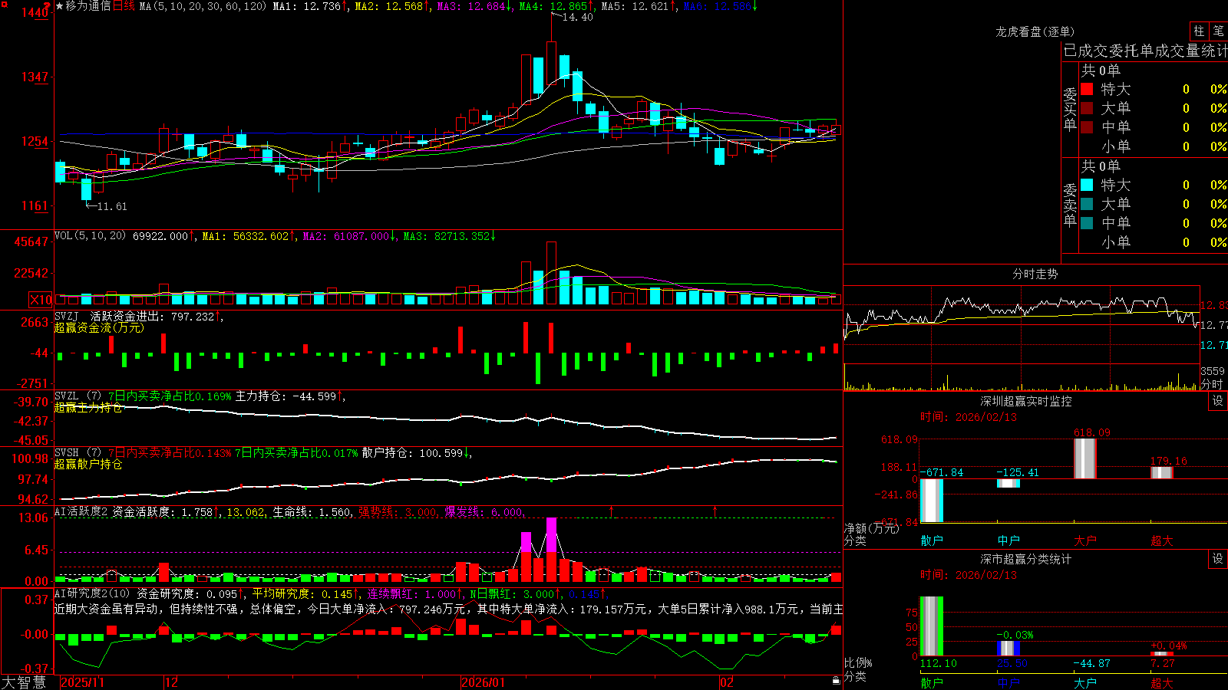
Task: Click the 深市超赢分类统计 panel title
Action: 1026,559
